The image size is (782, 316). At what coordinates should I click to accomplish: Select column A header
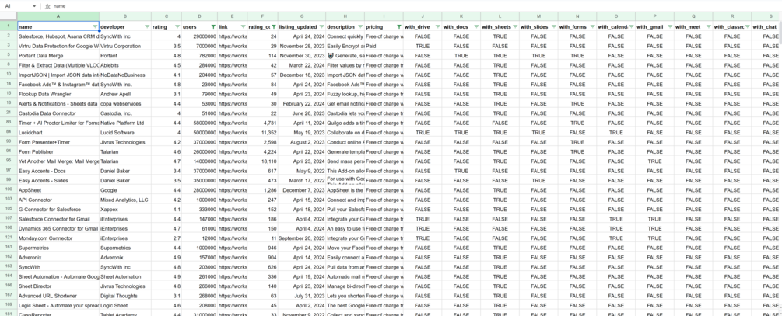(58, 16)
